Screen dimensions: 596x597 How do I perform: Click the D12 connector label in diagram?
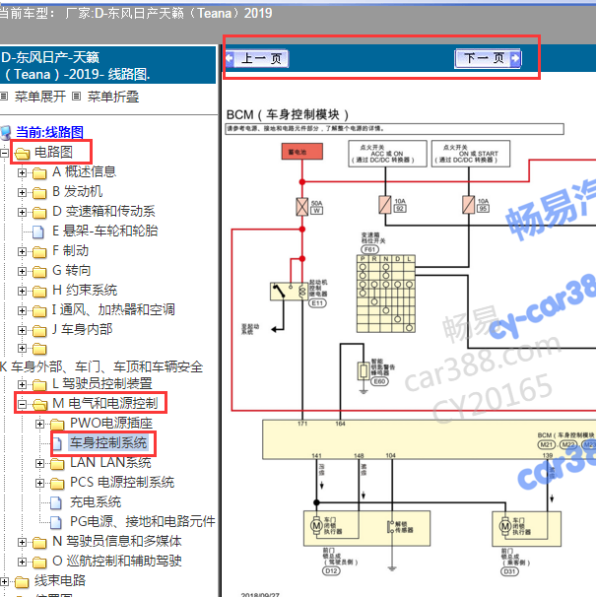pos(331,570)
